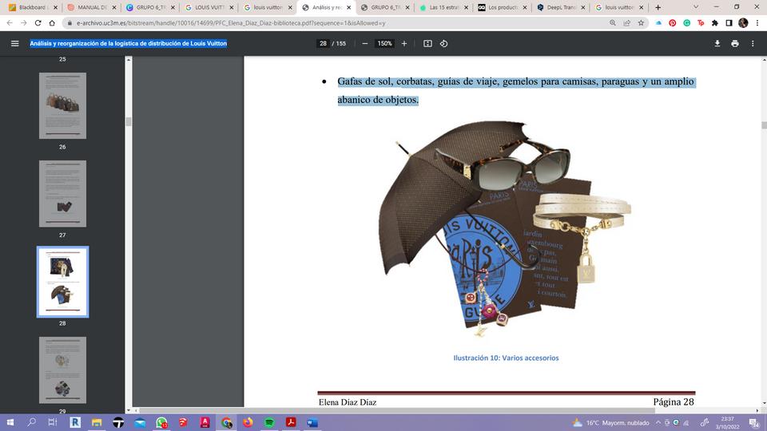Viewport: 767px width, 431px height.
Task: Open the extensions puzzle menu
Action: point(714,23)
